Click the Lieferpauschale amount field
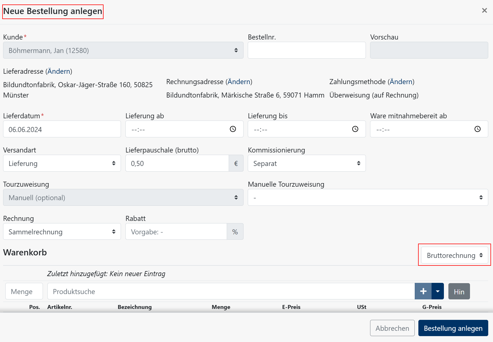Viewport: 493px width, 342px height. [x=177, y=163]
